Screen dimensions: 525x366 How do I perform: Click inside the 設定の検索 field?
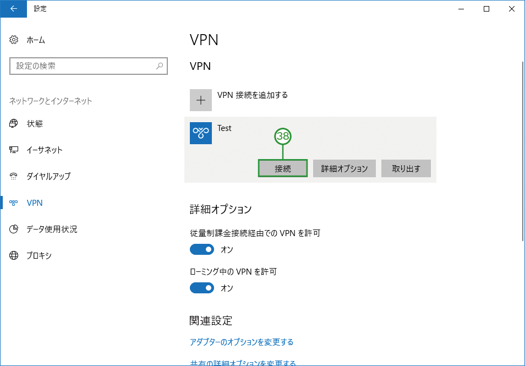tap(89, 66)
